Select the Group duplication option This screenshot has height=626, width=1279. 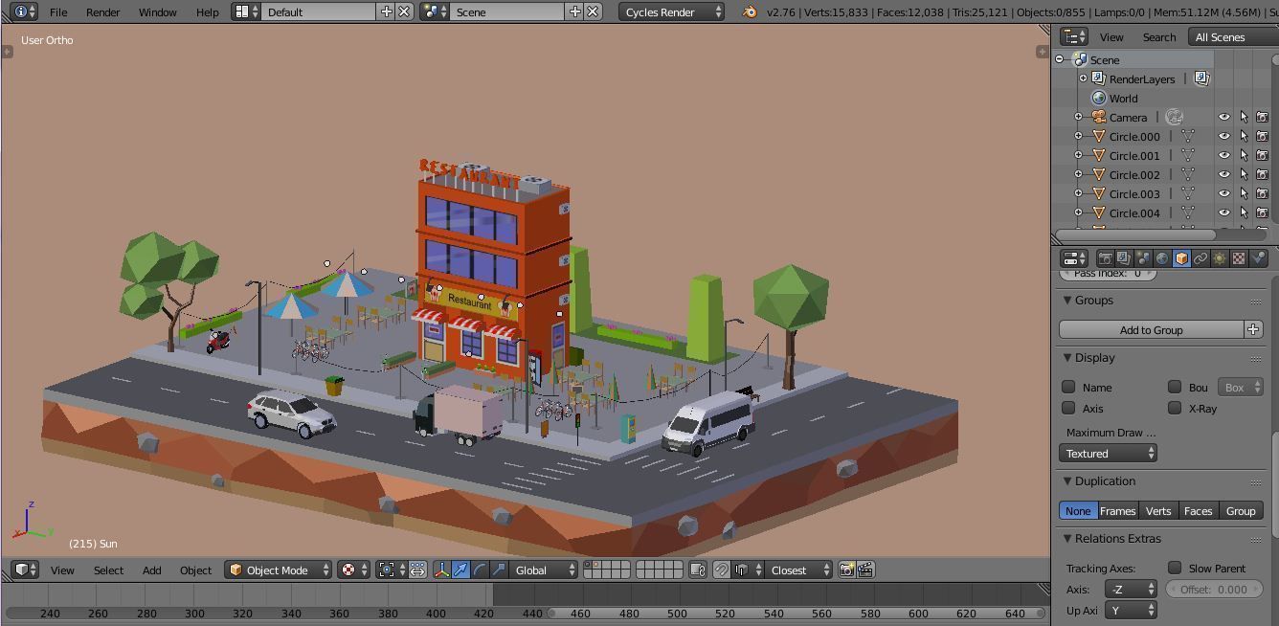click(x=1241, y=510)
